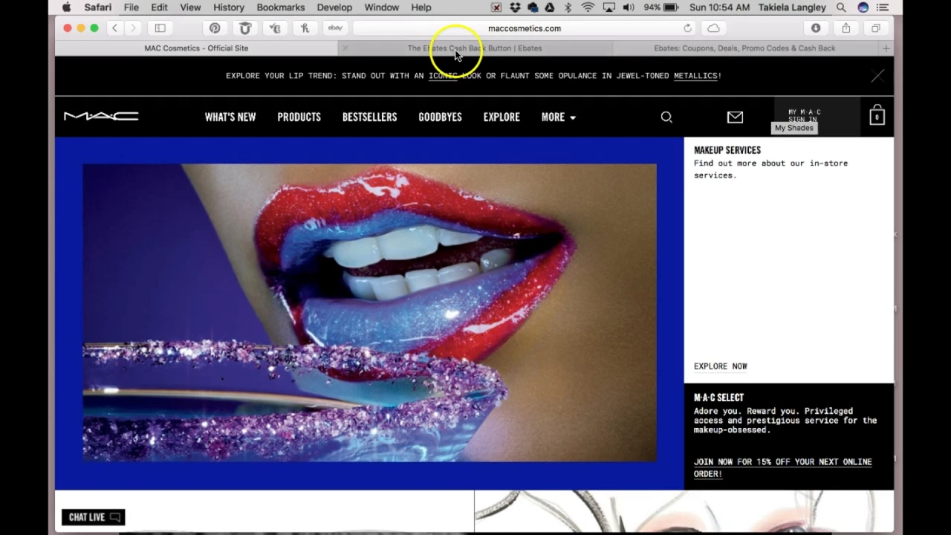This screenshot has width=951, height=535.
Task: Show all tabs overview button
Action: pyautogui.click(x=876, y=28)
